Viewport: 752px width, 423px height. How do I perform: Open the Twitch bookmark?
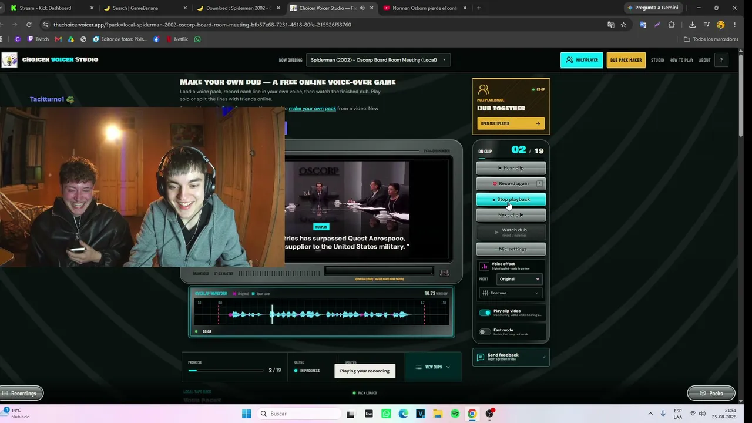(x=38, y=39)
